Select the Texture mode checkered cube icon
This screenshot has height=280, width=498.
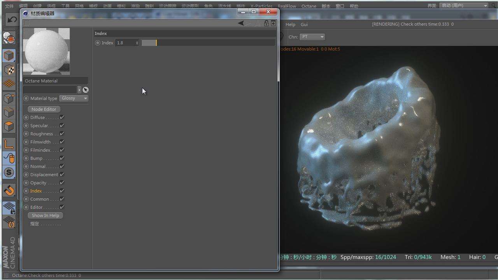pos(9,70)
